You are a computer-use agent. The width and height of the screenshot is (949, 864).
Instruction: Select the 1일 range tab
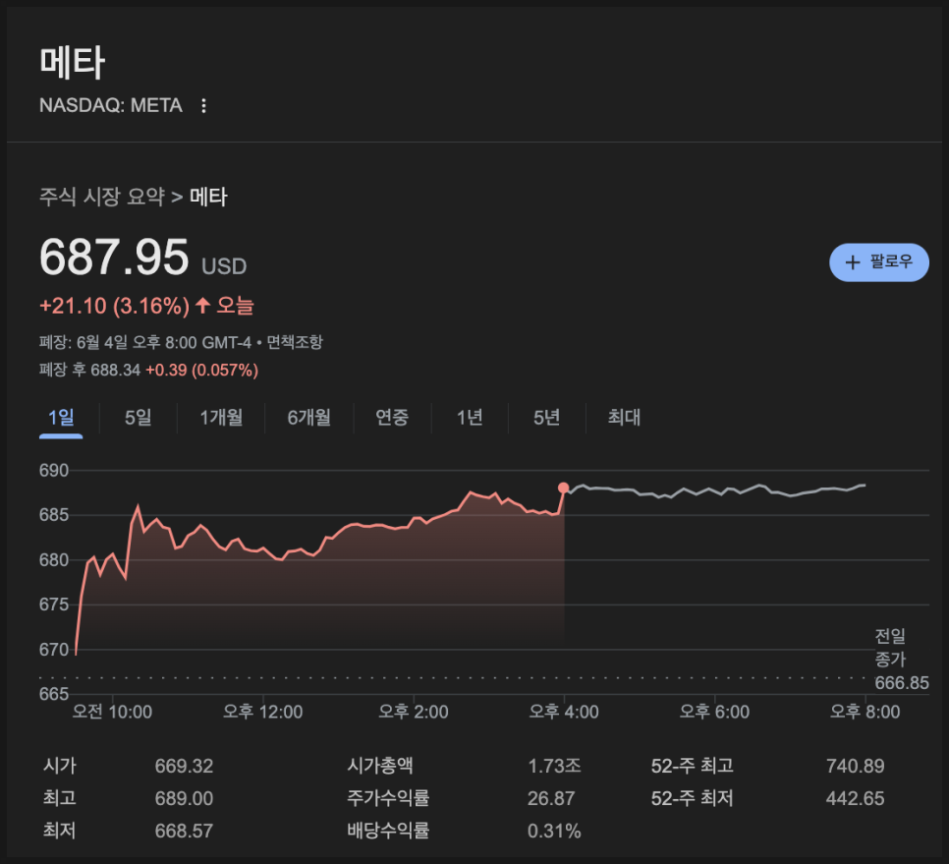pyautogui.click(x=61, y=417)
